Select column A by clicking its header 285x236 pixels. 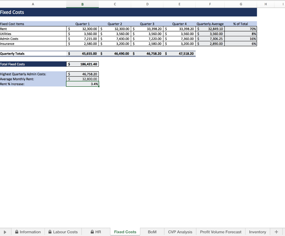point(33,4)
